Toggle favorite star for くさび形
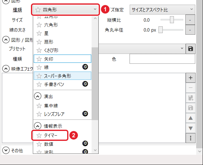Image resolution: width=203 pixels, height=165 pixels. 39,50
